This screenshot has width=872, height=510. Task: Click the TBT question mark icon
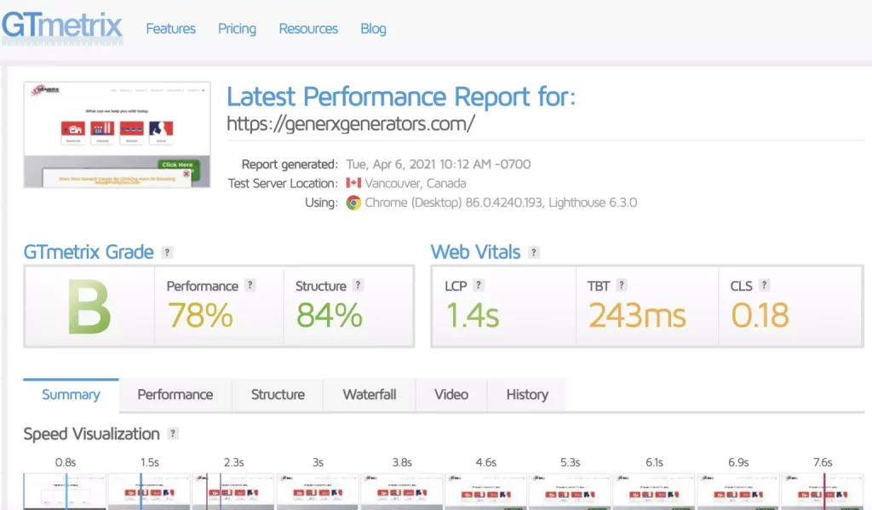click(x=622, y=286)
